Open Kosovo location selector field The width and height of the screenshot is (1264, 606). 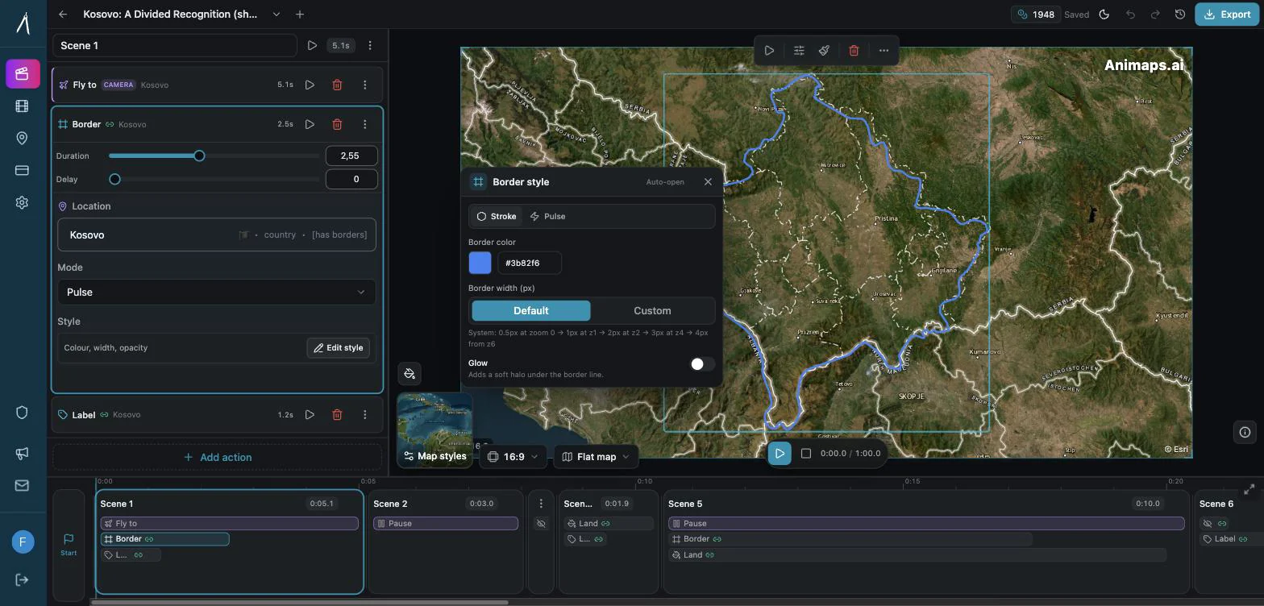[216, 235]
